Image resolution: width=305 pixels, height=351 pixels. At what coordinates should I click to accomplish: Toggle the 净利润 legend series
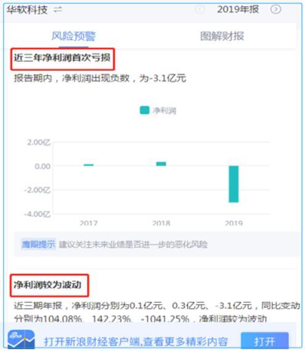click(x=158, y=110)
